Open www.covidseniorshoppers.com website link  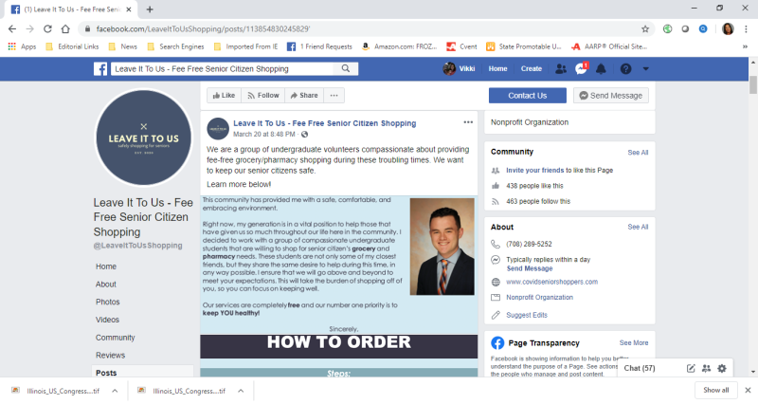552,282
